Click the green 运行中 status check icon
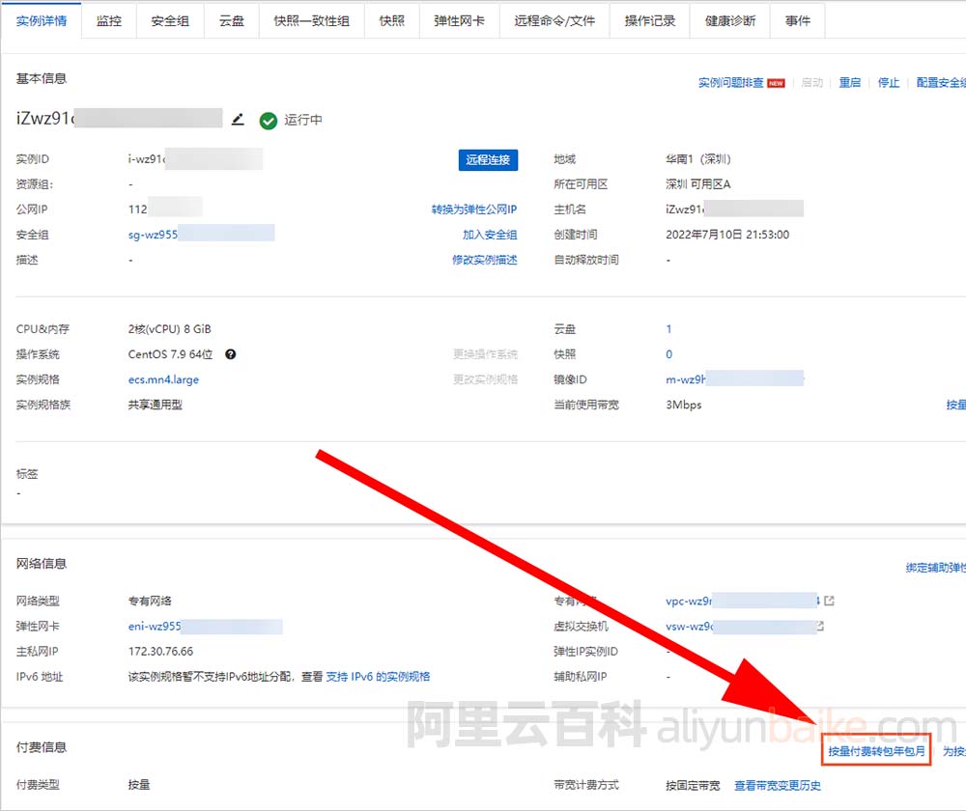This screenshot has width=966, height=811. tap(269, 121)
